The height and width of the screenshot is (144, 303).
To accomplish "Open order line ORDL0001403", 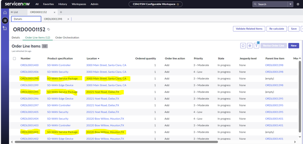I will click(x=30, y=126).
